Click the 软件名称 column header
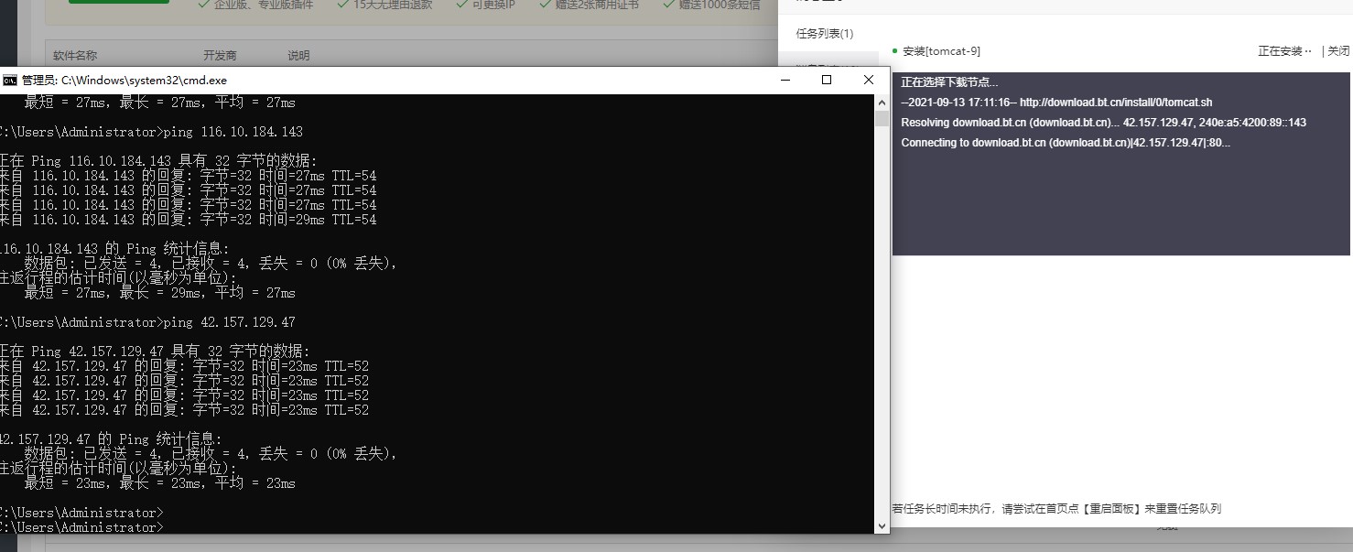This screenshot has width=1353, height=552. (75, 56)
